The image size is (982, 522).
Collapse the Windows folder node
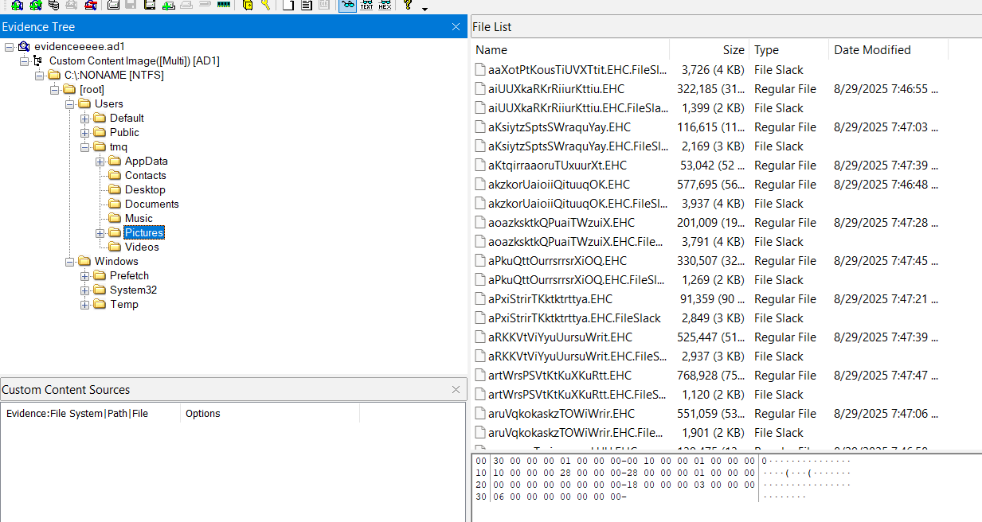pos(69,262)
